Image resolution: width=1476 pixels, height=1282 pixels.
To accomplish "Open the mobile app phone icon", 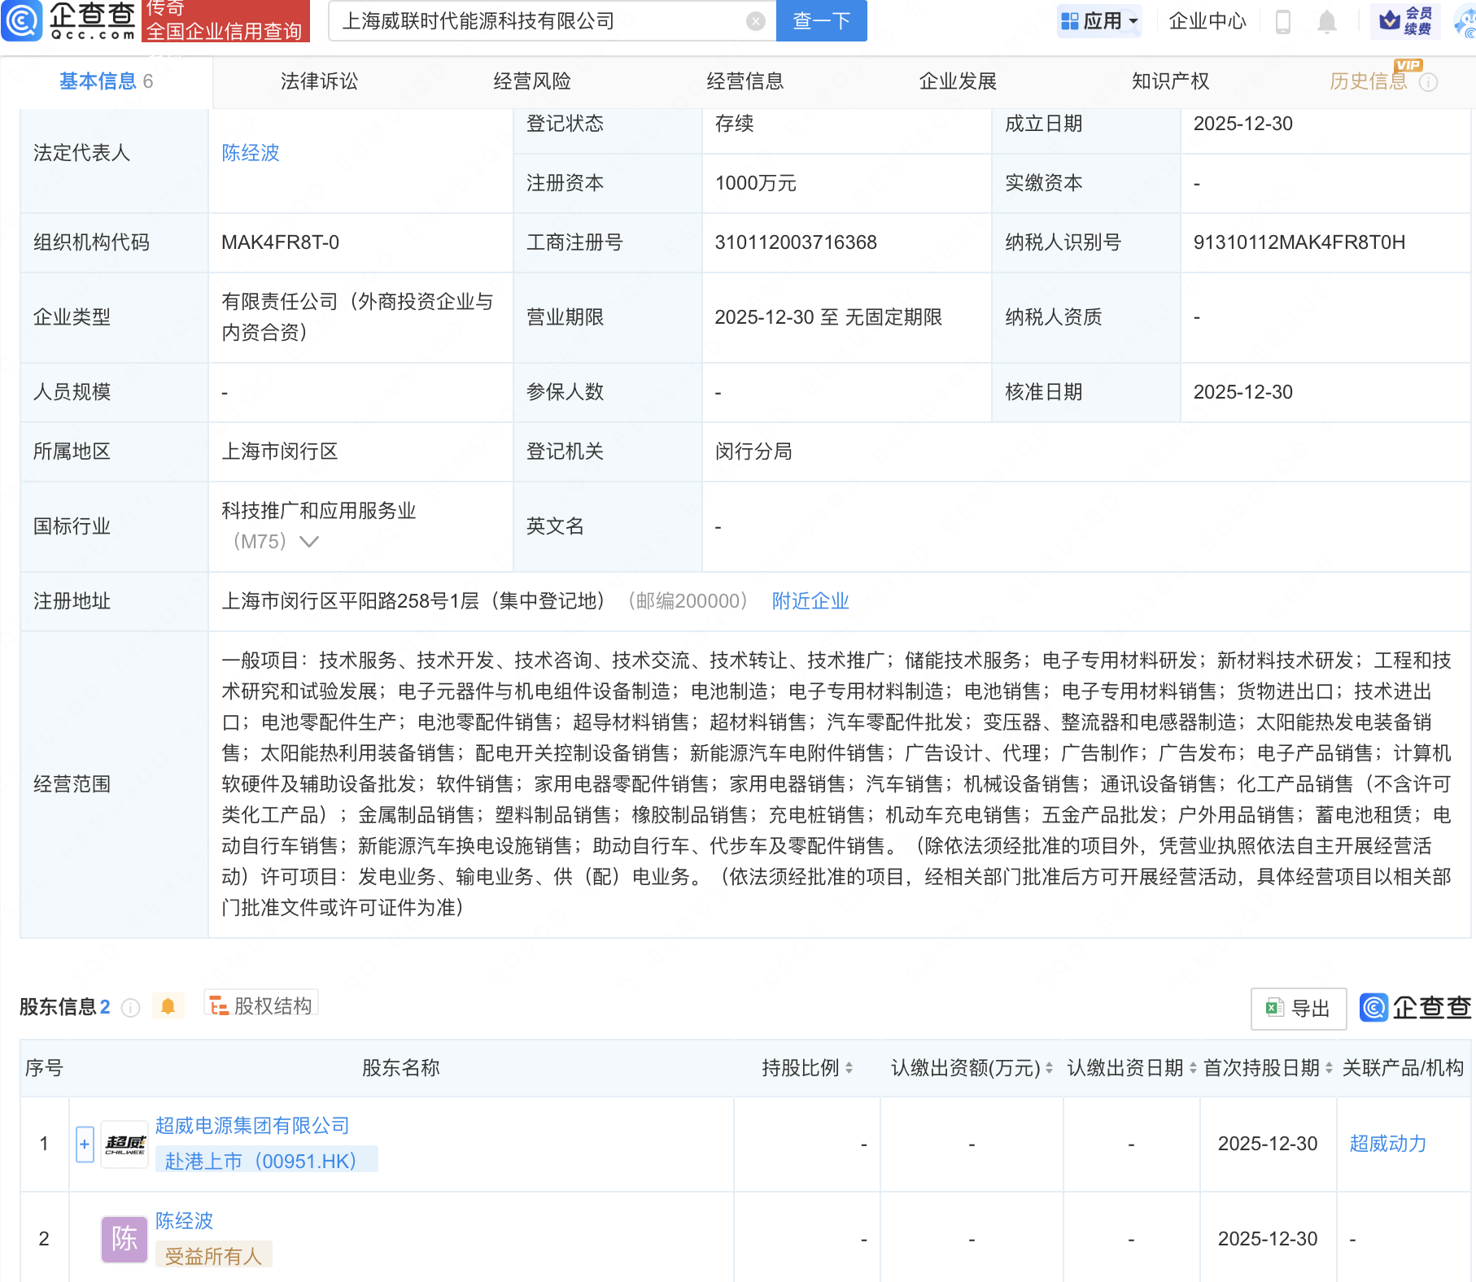I will point(1283,22).
